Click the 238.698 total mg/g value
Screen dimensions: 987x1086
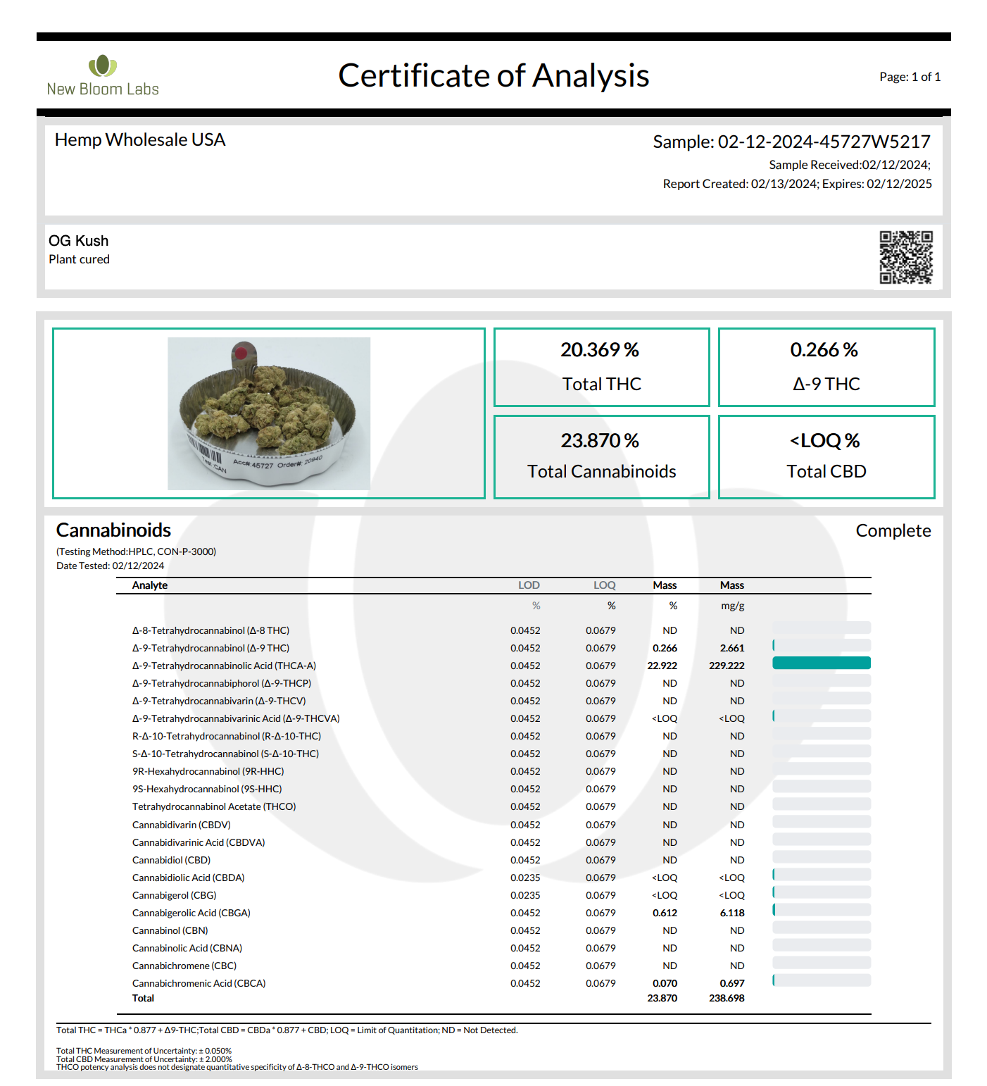727,998
